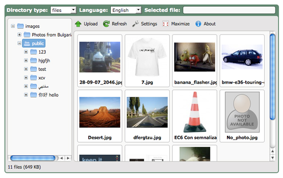The width and height of the screenshot is (283, 178).
Task: Click the Upload button label
Action: click(x=91, y=24)
